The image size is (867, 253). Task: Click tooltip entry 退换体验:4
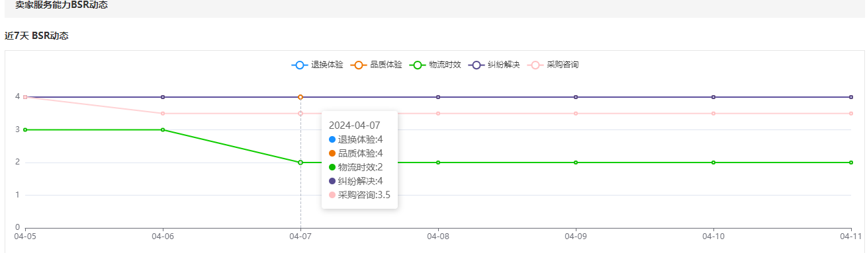tap(355, 139)
